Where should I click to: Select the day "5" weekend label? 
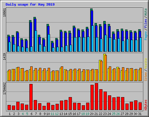(x=27, y=114)
